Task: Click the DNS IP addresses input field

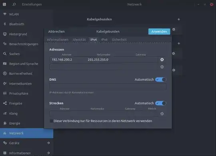Action: click(x=108, y=87)
